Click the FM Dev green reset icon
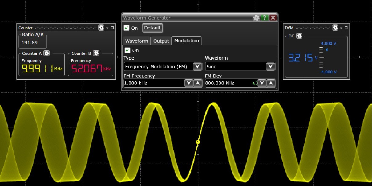Image resolution: width=372 pixels, height=187 pixels. (254, 83)
